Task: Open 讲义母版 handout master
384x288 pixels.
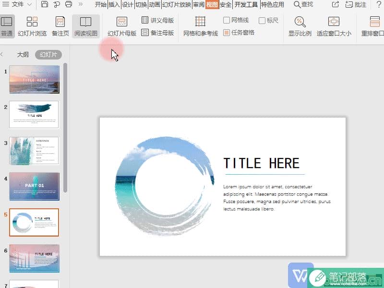Action: 158,20
